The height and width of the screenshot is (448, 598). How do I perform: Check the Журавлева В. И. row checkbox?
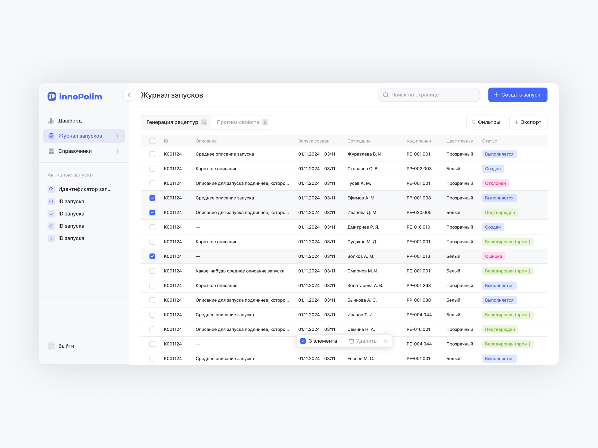tap(152, 154)
